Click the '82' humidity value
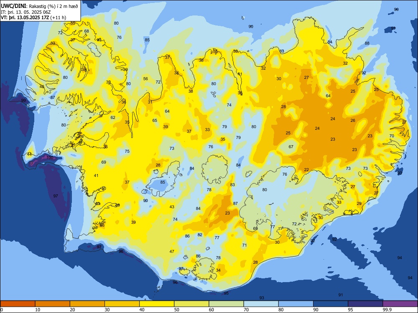418x313 pixels. click(200, 235)
